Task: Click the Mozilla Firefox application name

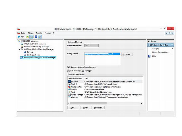Action: click(76, 87)
